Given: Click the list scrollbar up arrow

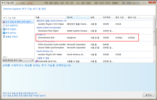Looking at the screenshot, I should [x=154, y=17].
